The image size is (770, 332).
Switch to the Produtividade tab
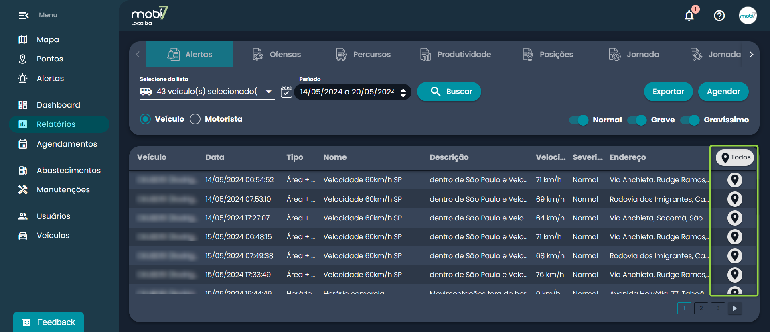[456, 54]
